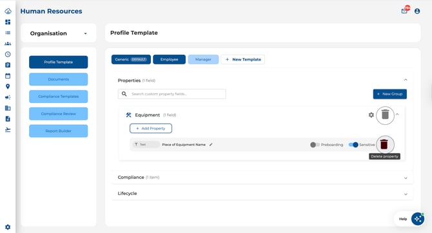The image size is (432, 233).
Task: Select the Generic default template tab
Action: (x=131, y=59)
